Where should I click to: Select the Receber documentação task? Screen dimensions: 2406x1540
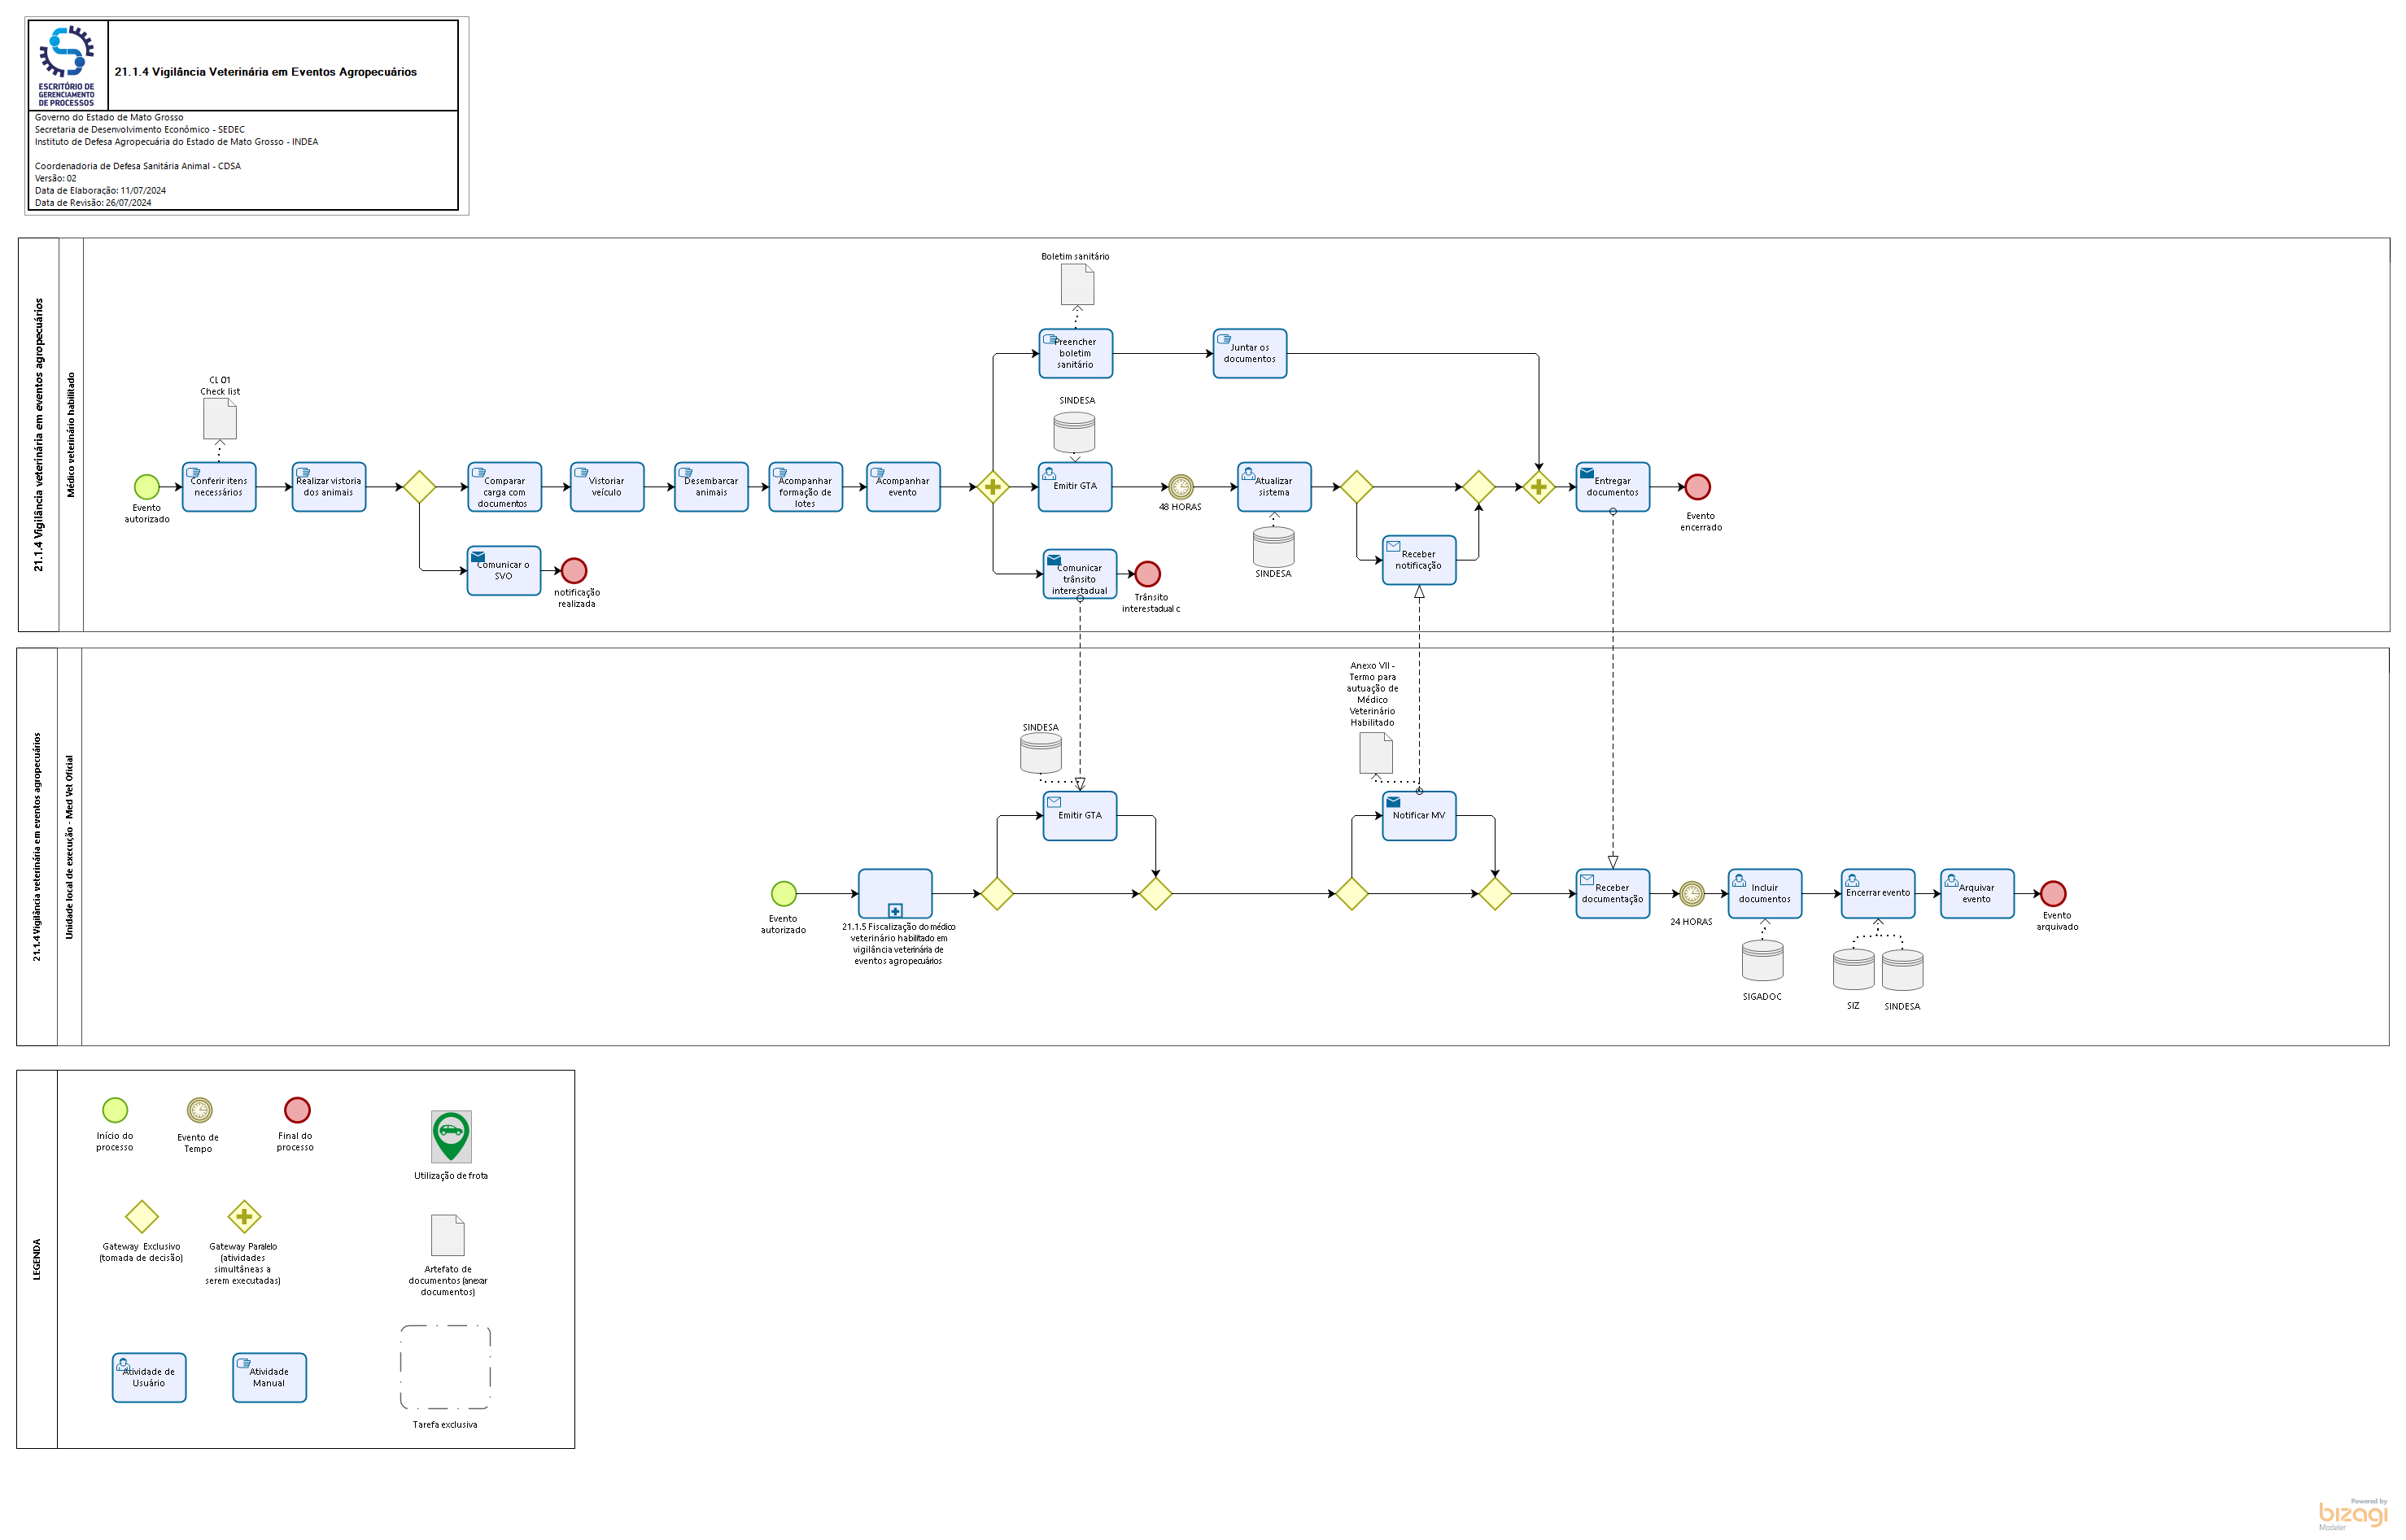point(1613,894)
